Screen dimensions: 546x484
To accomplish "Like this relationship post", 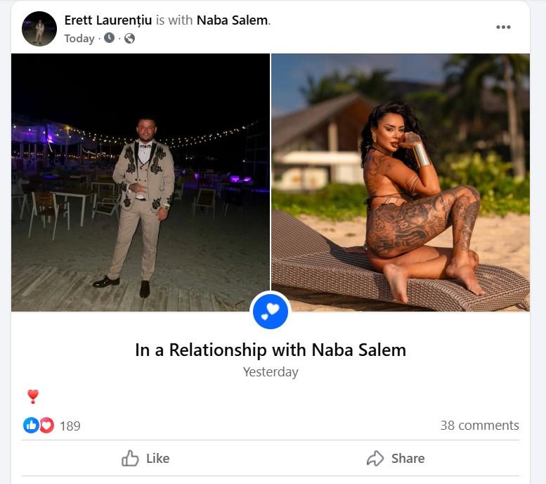I will 146,458.
